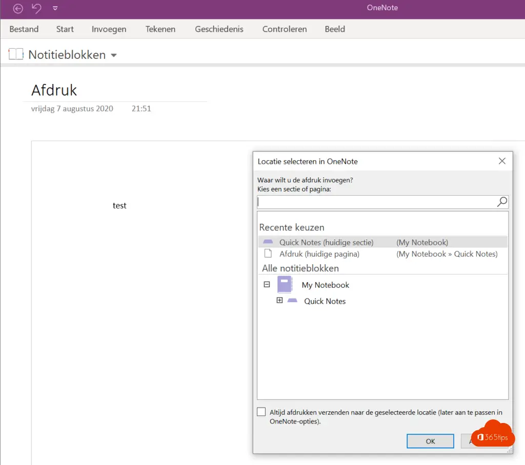Screen dimensions: 525x465
Task: Click the My Notebook purple notebook icon
Action: coord(285,285)
